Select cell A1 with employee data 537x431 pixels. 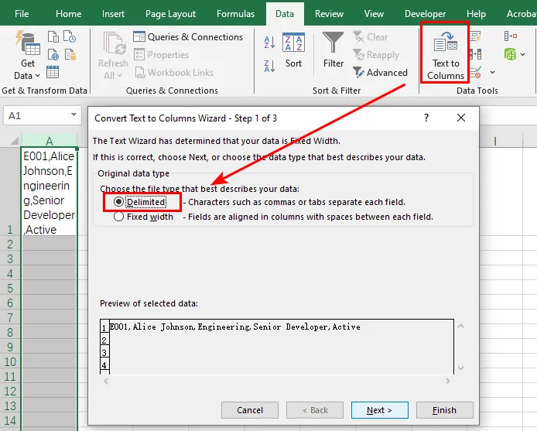click(49, 192)
